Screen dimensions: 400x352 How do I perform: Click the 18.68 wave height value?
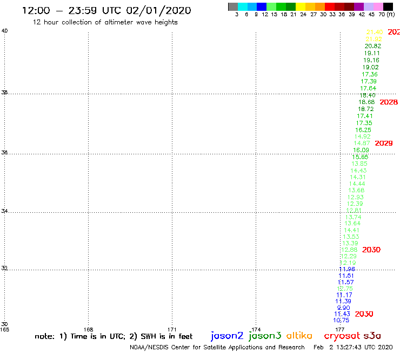366,102
